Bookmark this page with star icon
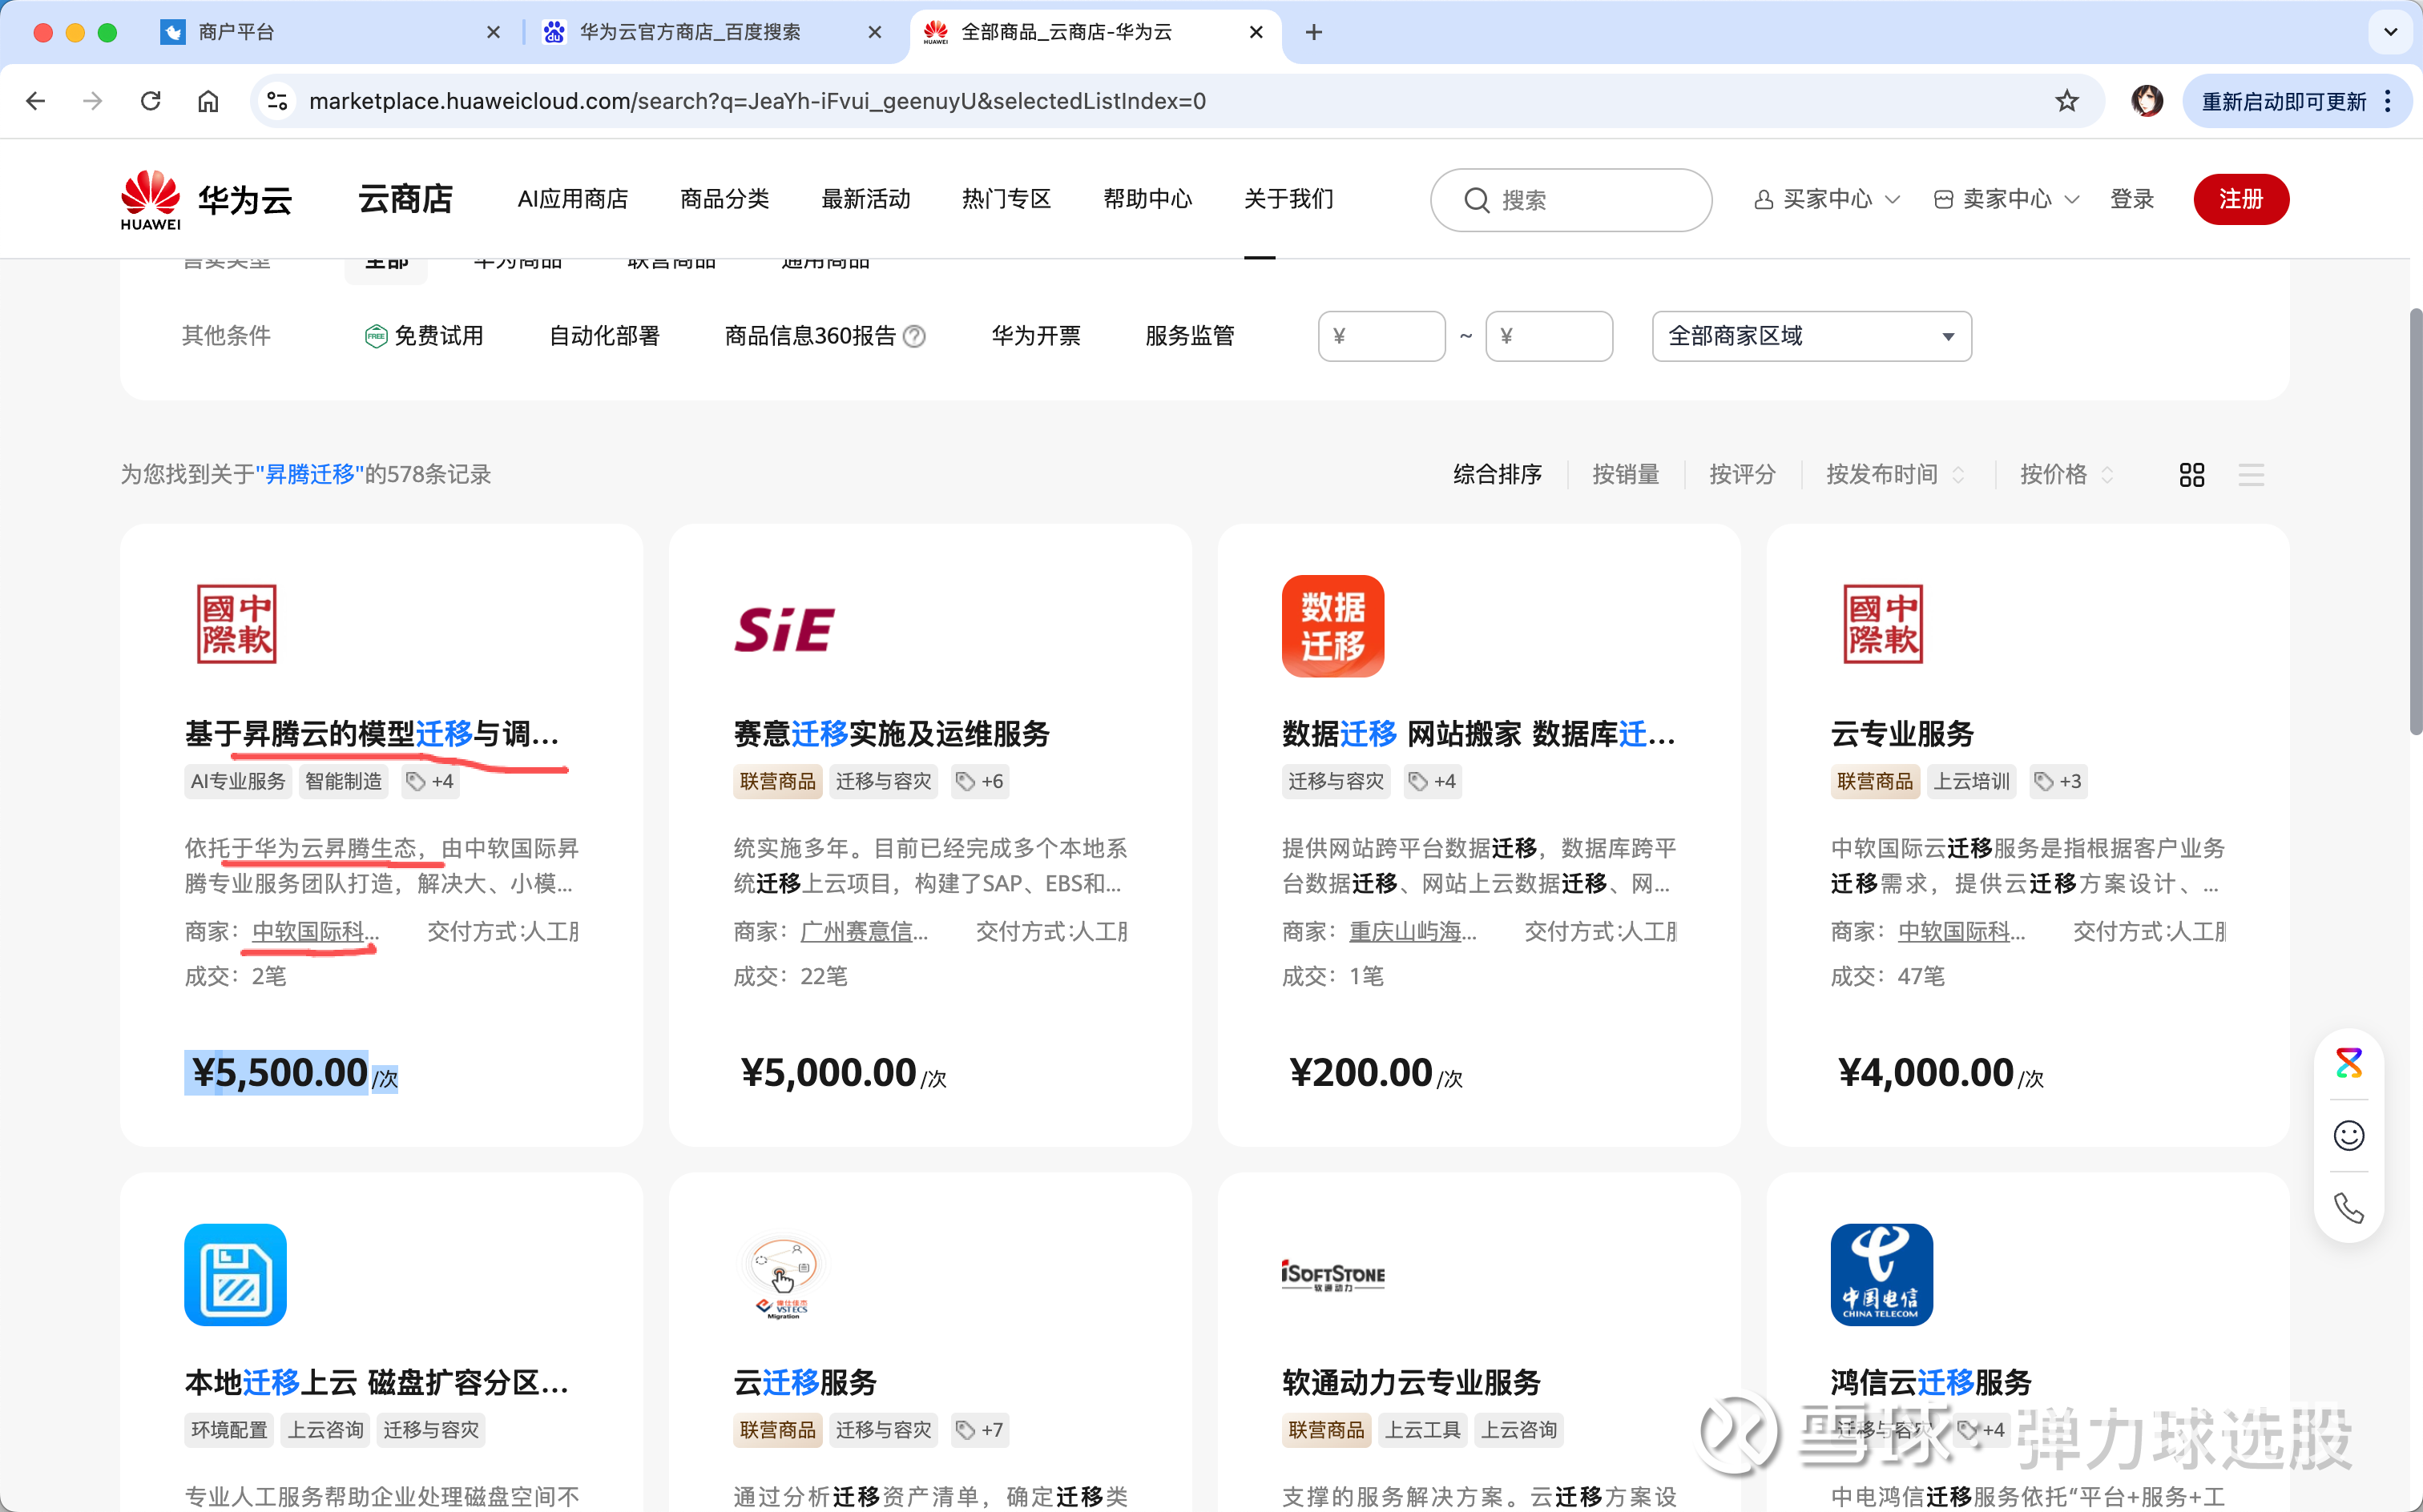Screen dimensions: 2423x1512 point(2067,101)
